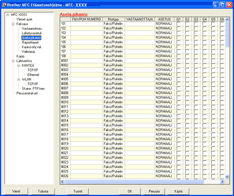234x196 pixels.
Task: Tick G3 checkbox in row #020
Action: coord(196,148)
